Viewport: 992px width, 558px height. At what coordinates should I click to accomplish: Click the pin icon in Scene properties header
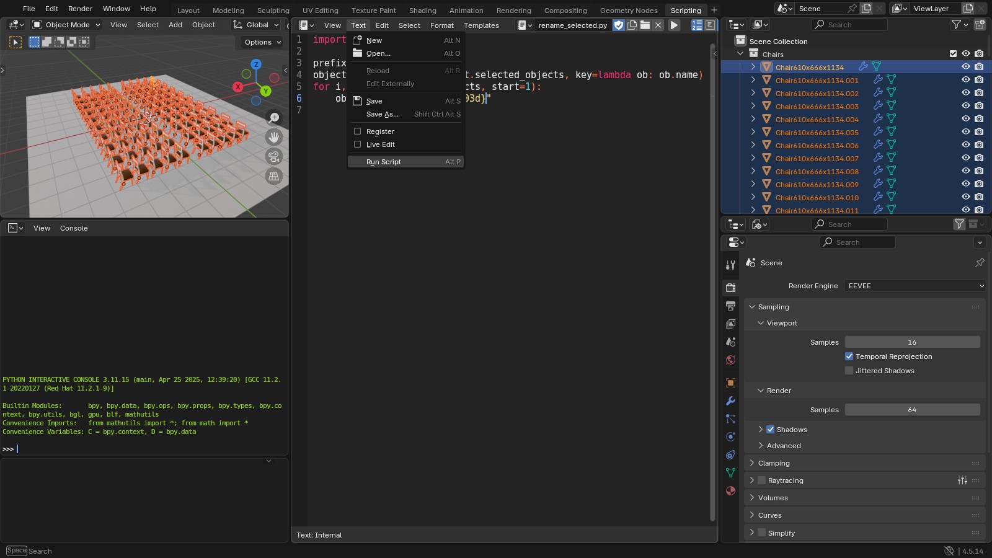coord(980,263)
